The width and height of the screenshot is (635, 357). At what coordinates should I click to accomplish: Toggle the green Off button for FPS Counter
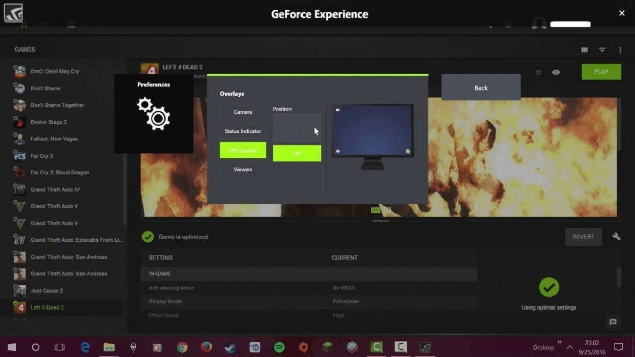[297, 153]
